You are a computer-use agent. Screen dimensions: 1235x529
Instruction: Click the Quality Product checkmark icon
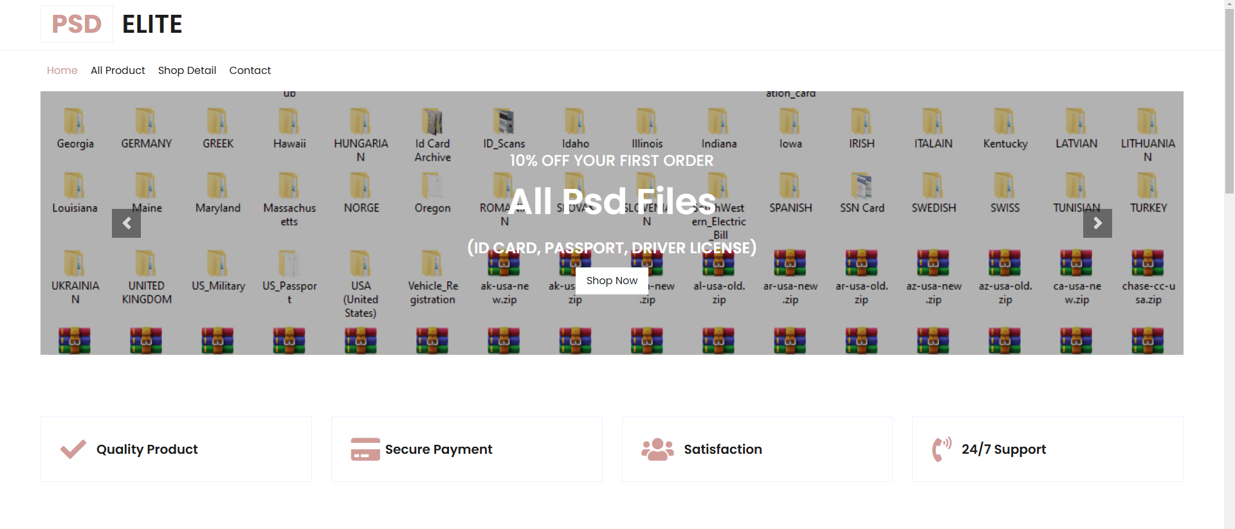click(73, 449)
